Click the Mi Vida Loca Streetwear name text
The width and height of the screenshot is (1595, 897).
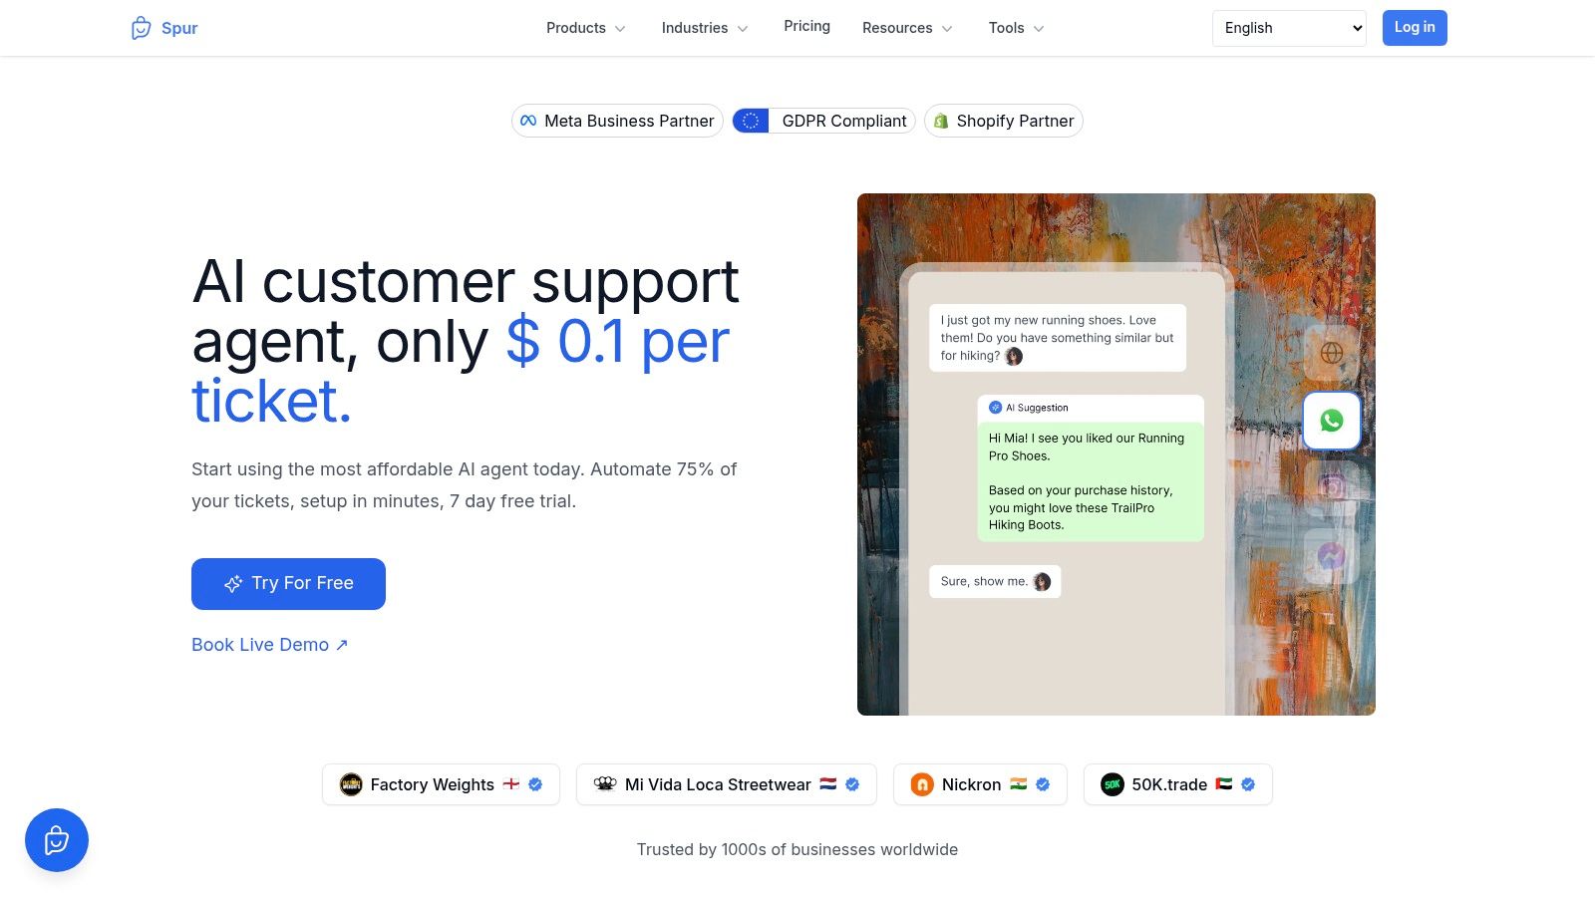[718, 784]
